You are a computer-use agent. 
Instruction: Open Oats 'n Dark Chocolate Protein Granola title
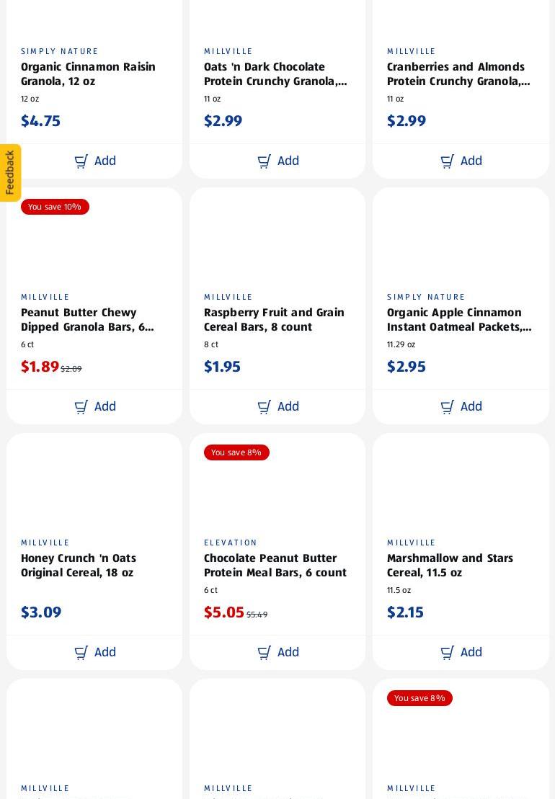(x=275, y=74)
